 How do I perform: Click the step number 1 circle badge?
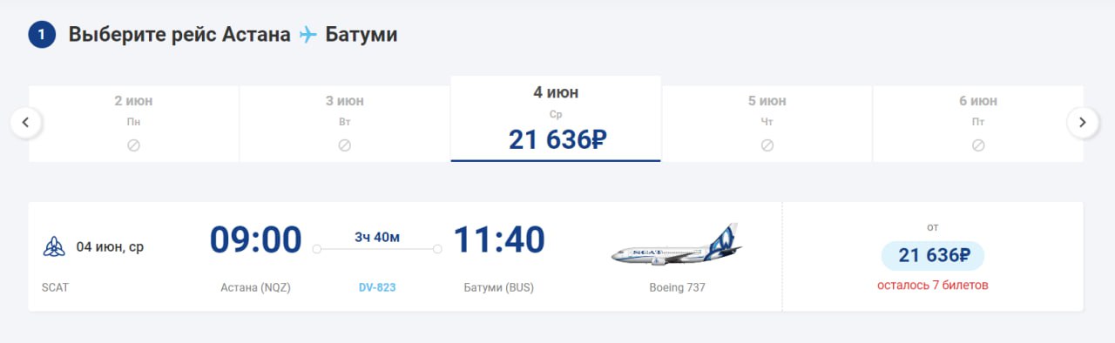pyautogui.click(x=42, y=35)
